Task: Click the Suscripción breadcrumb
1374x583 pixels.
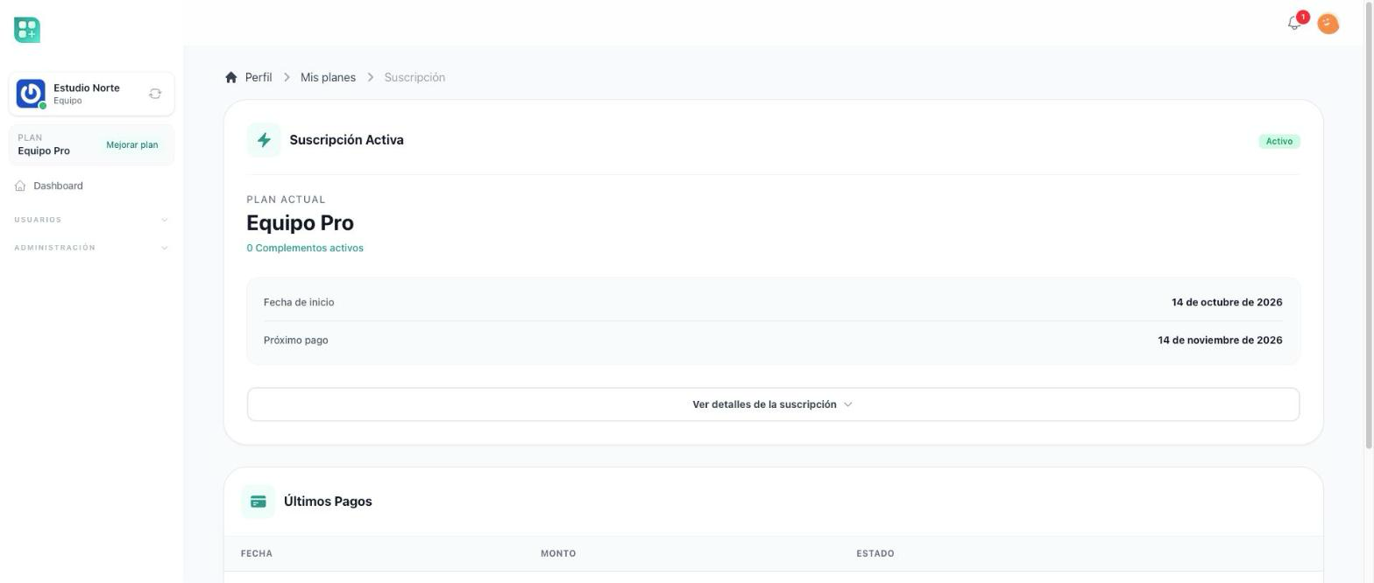Action: tap(414, 77)
